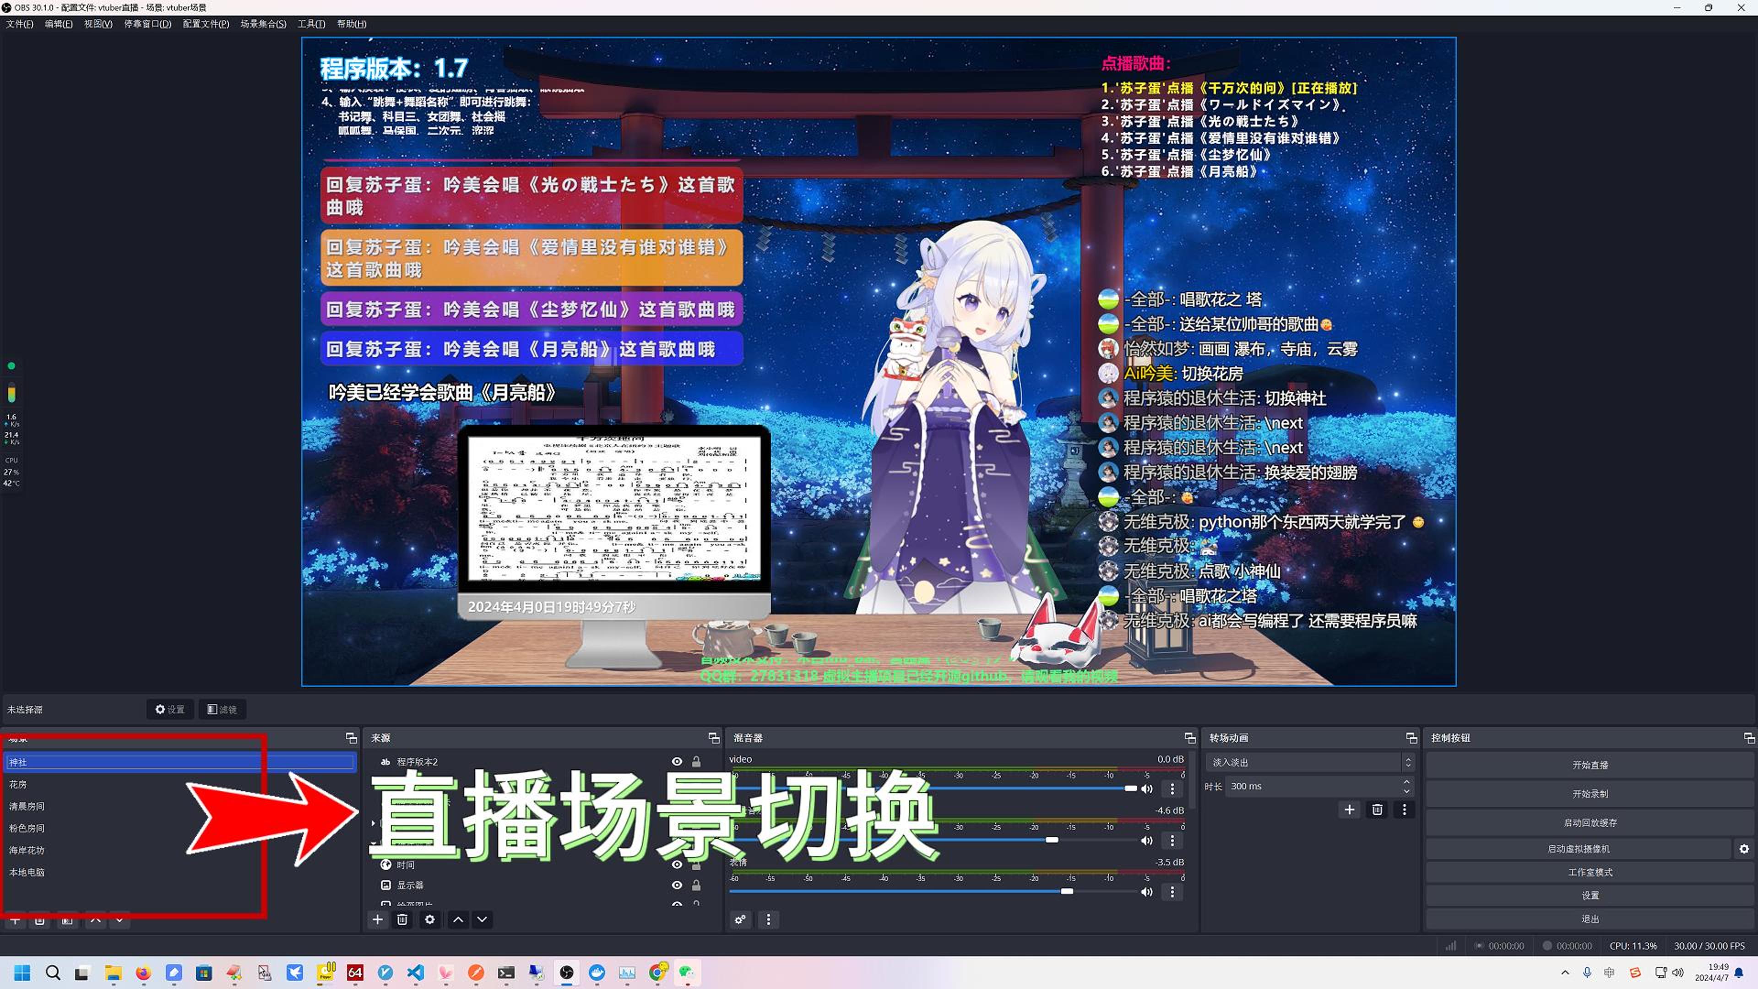Click the OBS Studio icon in the taskbar
Image resolution: width=1758 pixels, height=989 pixels.
(x=566, y=973)
